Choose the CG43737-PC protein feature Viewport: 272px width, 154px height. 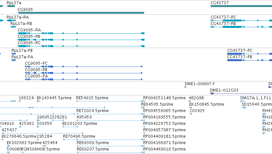point(250,54)
